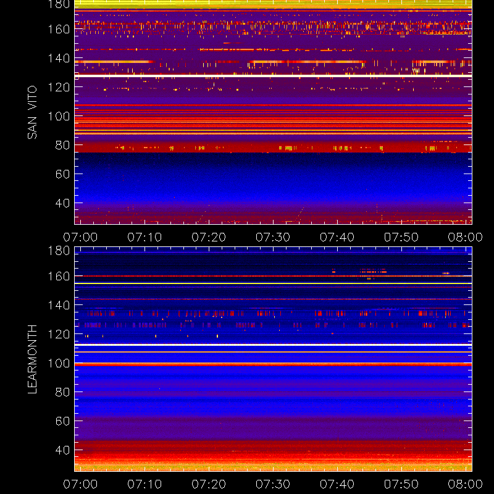Choose the 140 frequency label on Learmonth axis
The image size is (494, 494).
(x=59, y=305)
